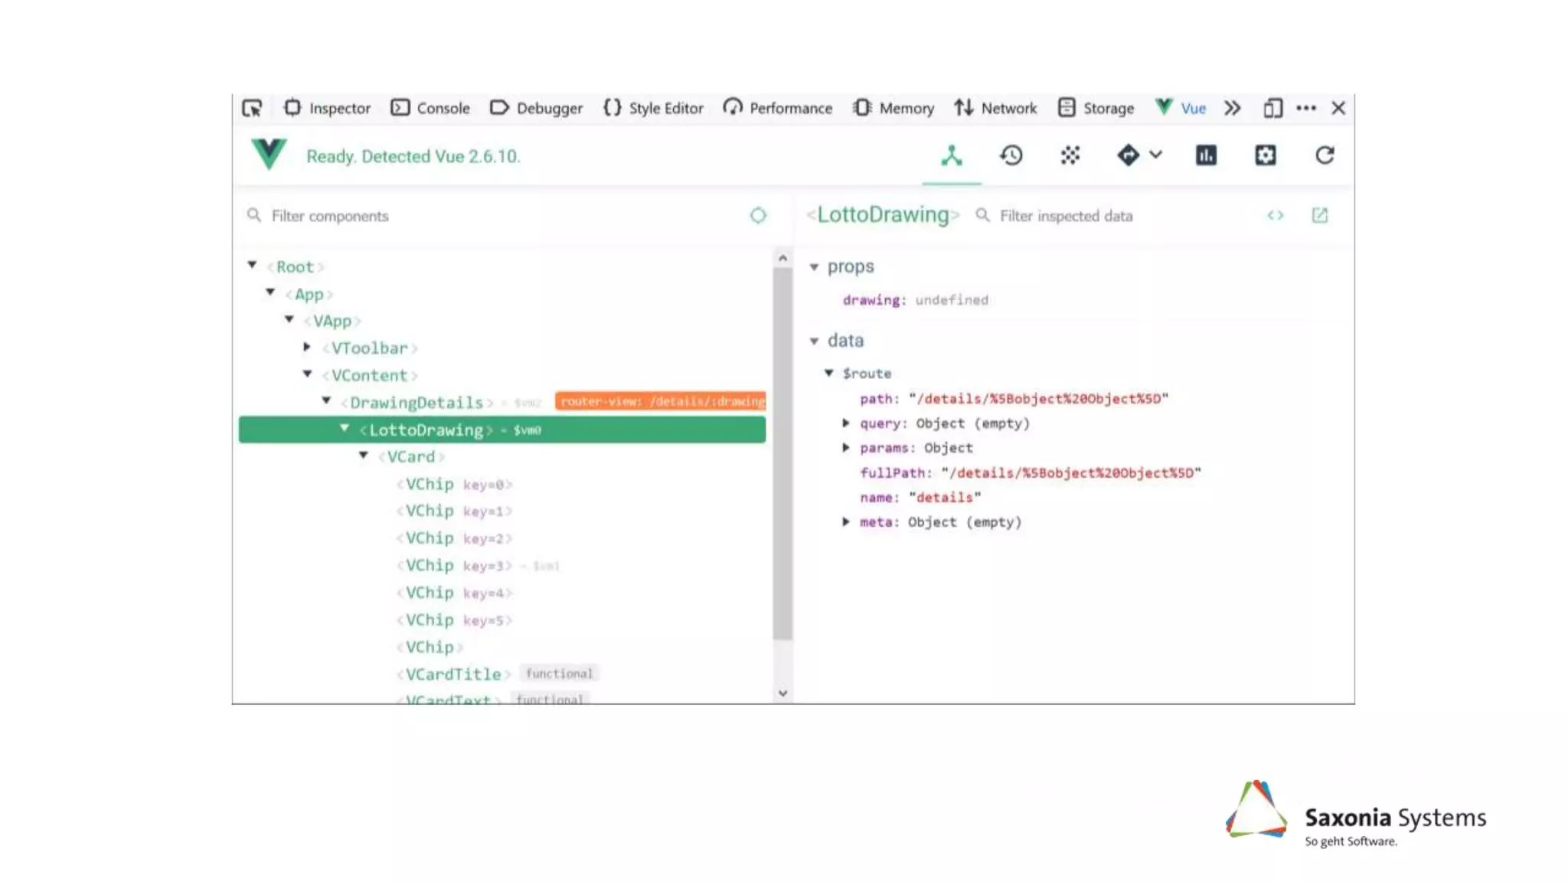Collapse the props section
This screenshot has height=882, width=1568.
tap(814, 267)
